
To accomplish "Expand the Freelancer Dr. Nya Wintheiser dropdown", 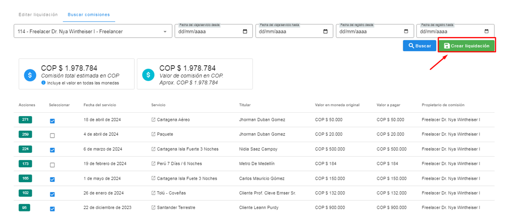I will [165, 32].
